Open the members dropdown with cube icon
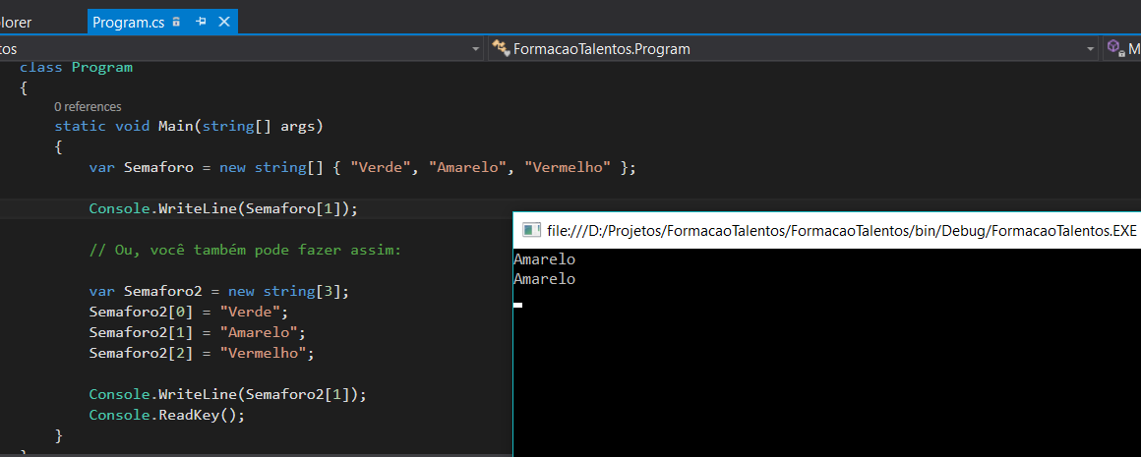Screen dimensions: 1141x457 (1122, 49)
